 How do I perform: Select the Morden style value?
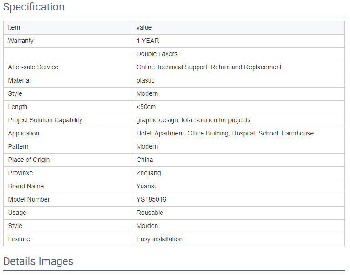click(147, 226)
